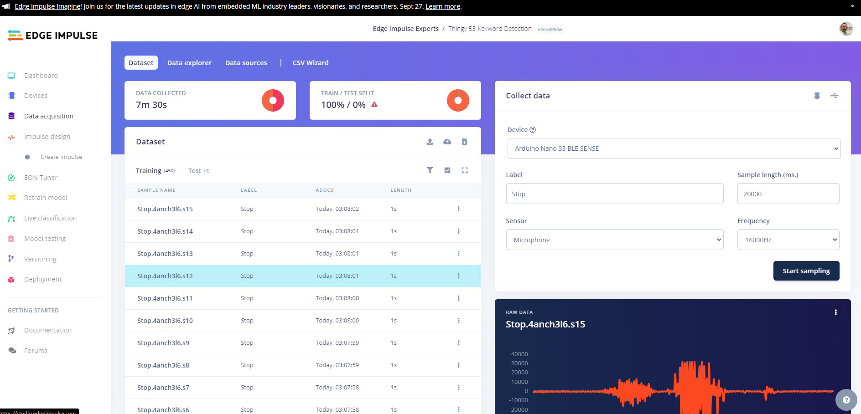Open options menu for Stop.4anch3l6.s9
Viewport: 861px width, 414px height.
458,343
